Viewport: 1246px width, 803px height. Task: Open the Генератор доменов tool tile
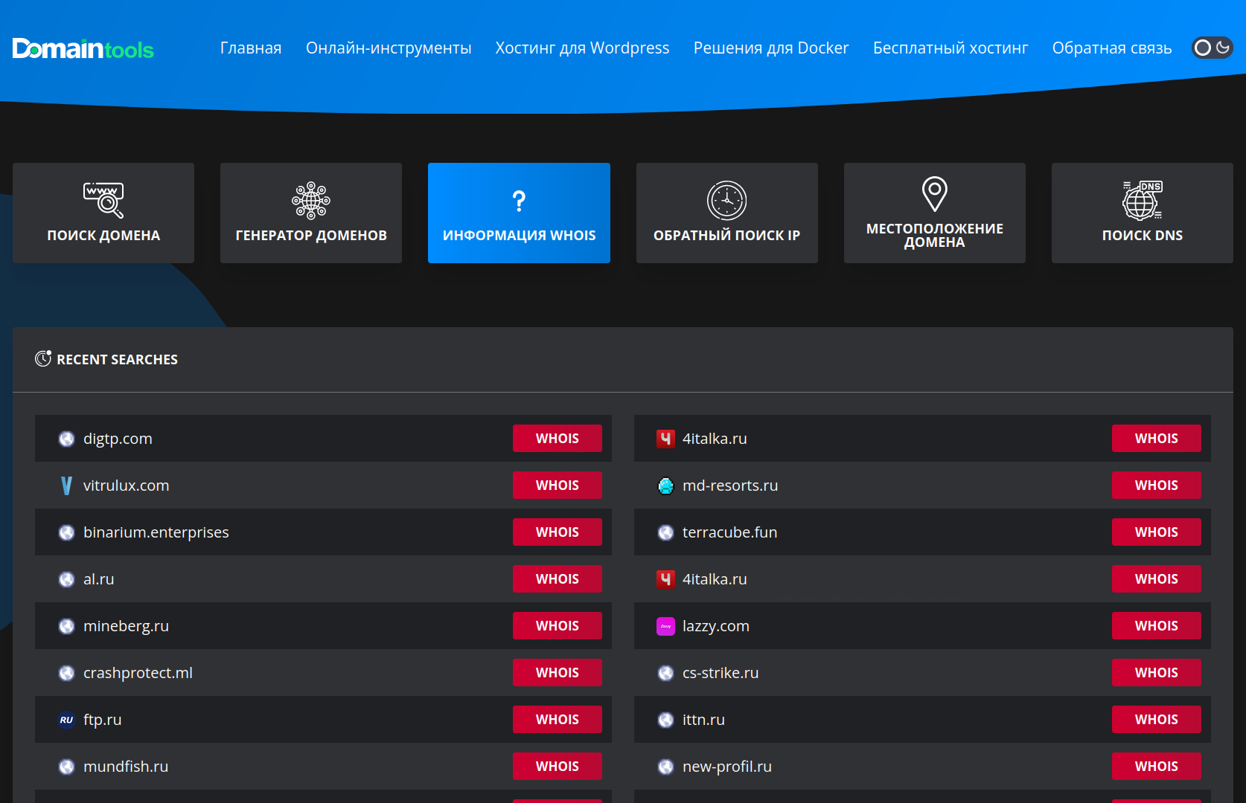click(x=311, y=213)
